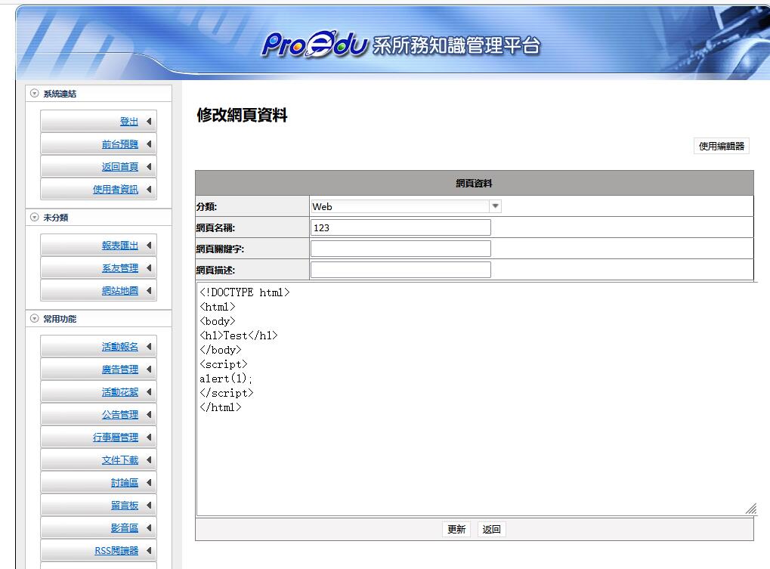Click arrow icon beside 前台預覽
The height and width of the screenshot is (569, 770).
click(149, 144)
